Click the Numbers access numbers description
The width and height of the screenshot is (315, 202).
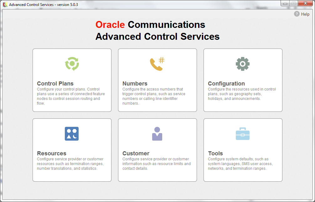(x=154, y=96)
